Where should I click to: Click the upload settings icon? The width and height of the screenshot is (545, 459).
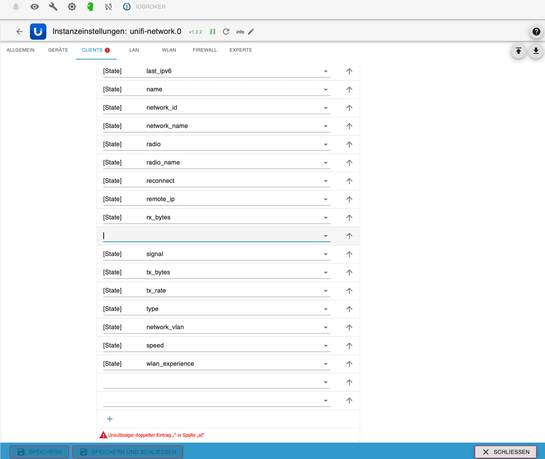point(519,50)
